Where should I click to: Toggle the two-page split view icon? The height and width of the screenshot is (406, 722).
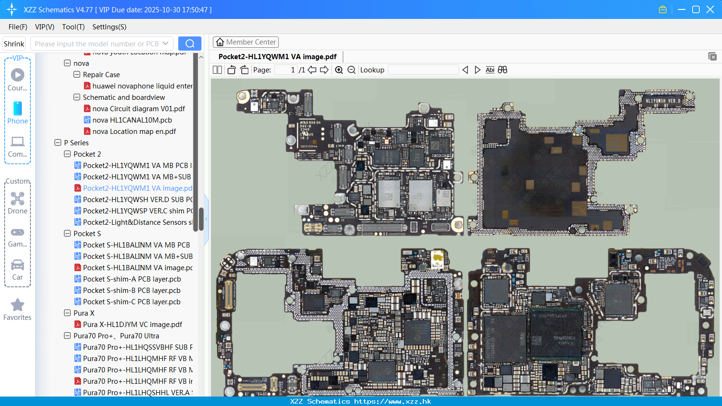point(217,70)
